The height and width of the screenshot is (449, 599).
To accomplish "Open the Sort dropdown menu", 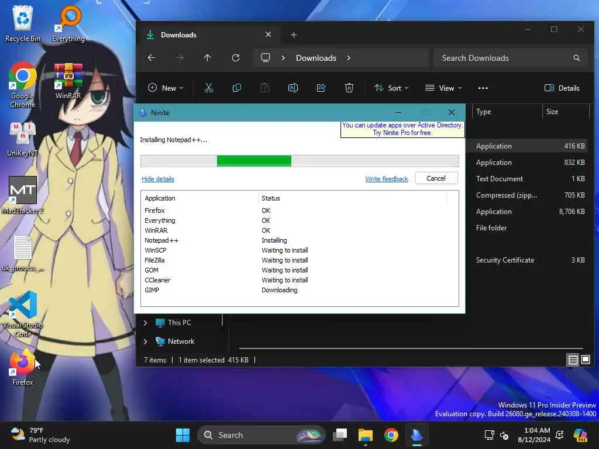I will pyautogui.click(x=391, y=88).
